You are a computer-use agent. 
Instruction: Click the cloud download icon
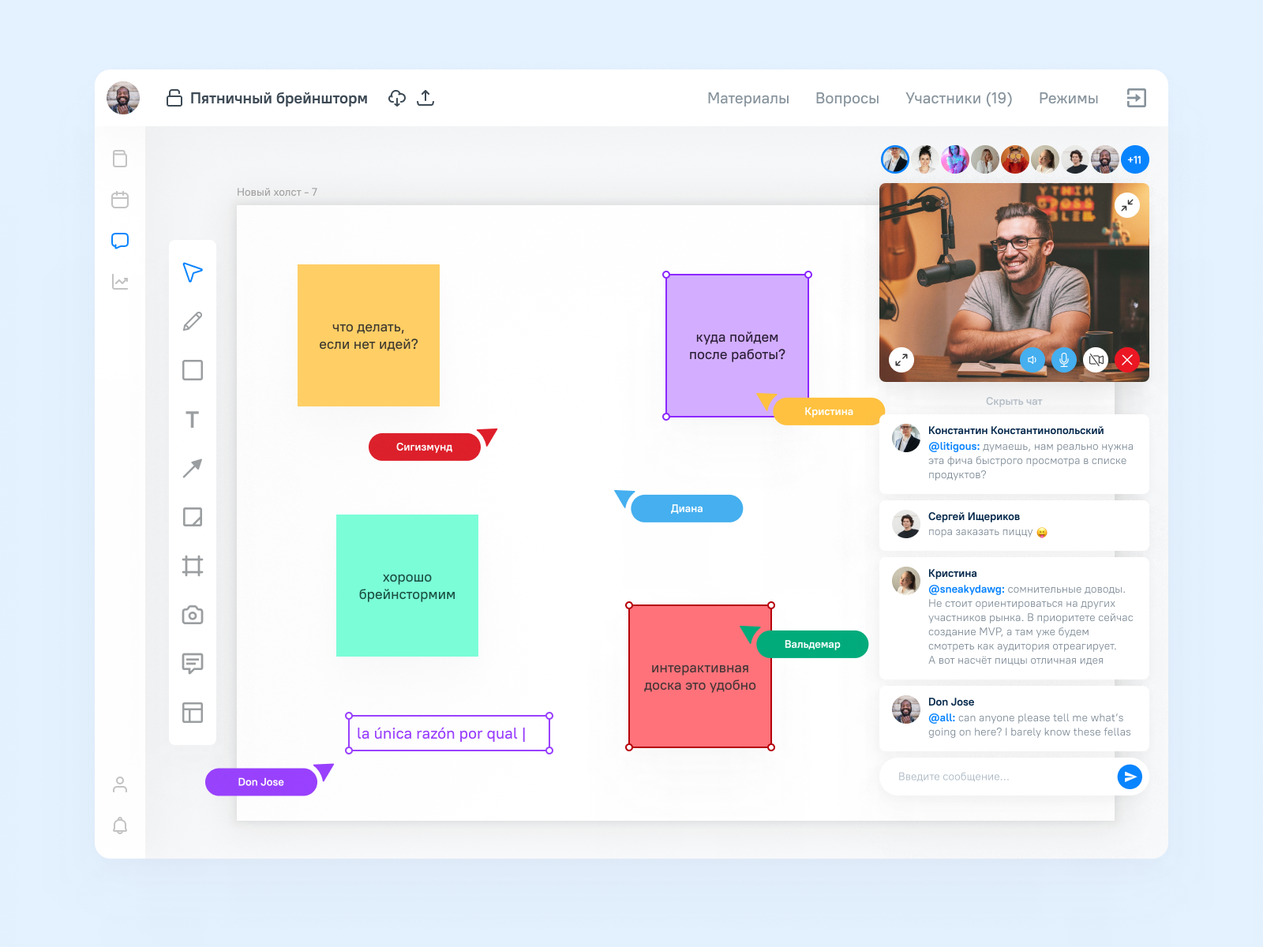(397, 98)
